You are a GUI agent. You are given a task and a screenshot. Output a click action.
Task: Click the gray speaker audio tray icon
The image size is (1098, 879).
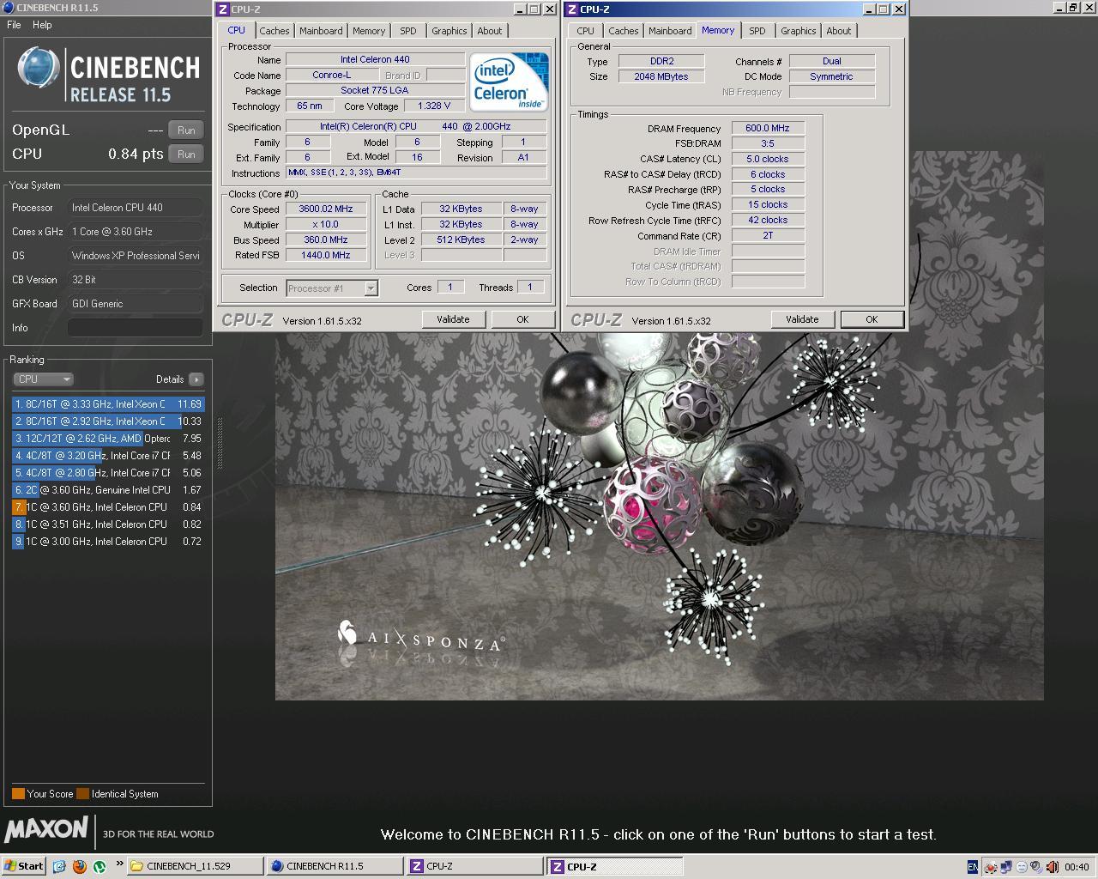pos(1036,867)
